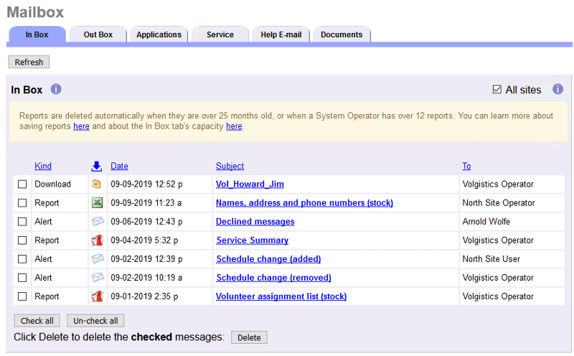Viewport: 574px width, 356px height.
Task: Click the zip file icon in Vol_Howard_Jim row
Action: click(97, 184)
